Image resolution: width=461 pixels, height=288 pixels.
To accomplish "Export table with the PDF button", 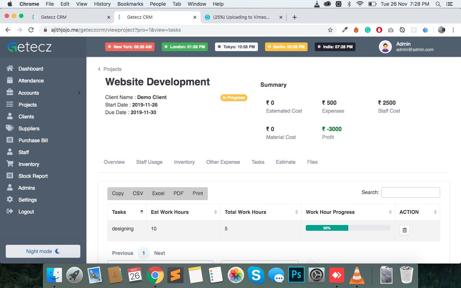I will point(178,193).
